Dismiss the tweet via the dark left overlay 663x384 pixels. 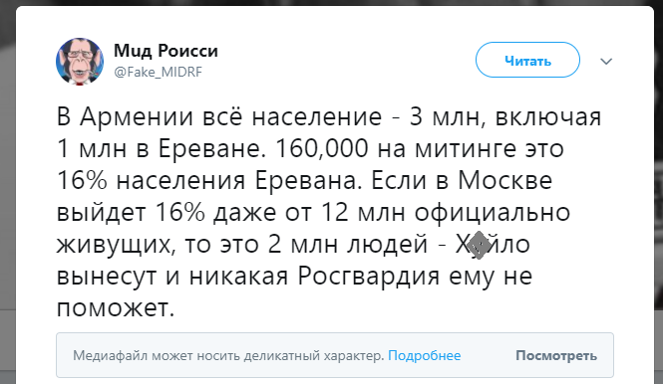click(x=8, y=192)
